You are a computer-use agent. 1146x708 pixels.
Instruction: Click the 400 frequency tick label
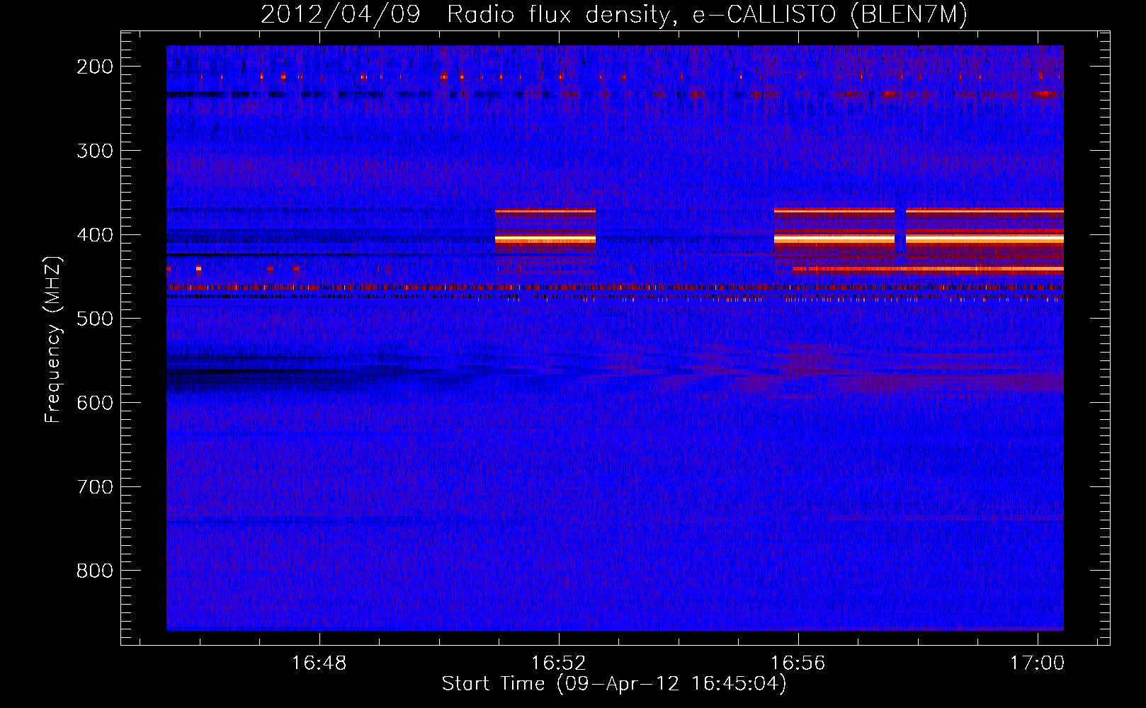pyautogui.click(x=95, y=235)
